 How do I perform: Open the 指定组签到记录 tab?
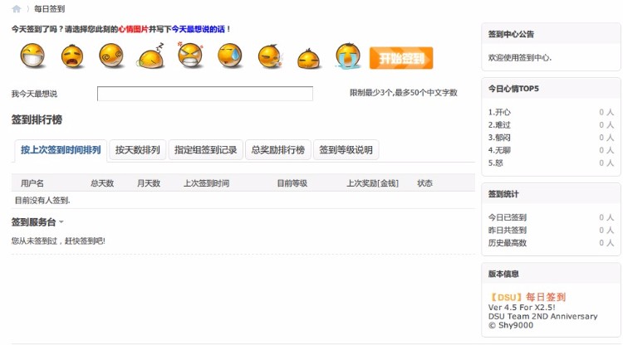(205, 150)
